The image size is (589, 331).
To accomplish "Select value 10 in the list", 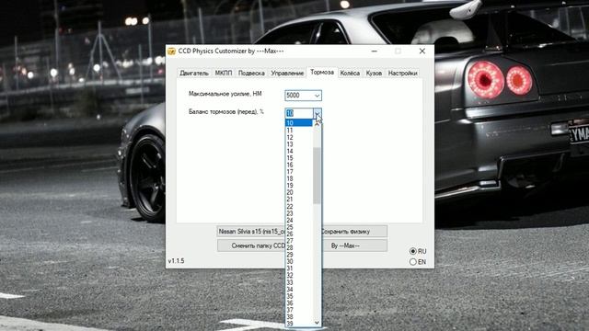I will pos(299,123).
